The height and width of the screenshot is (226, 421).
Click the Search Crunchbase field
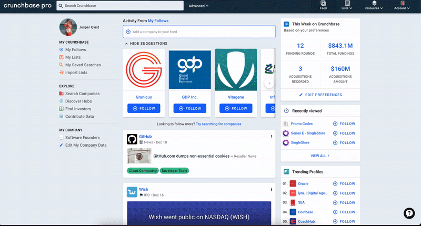point(120,6)
